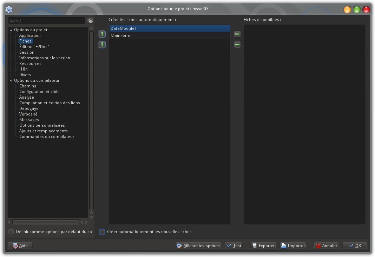This screenshot has height=257, width=375.
Task: Cancel the dialog with Annuler
Action: [326, 246]
